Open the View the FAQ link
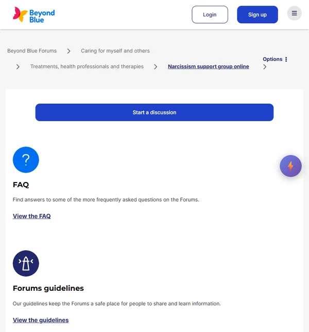 32,217
